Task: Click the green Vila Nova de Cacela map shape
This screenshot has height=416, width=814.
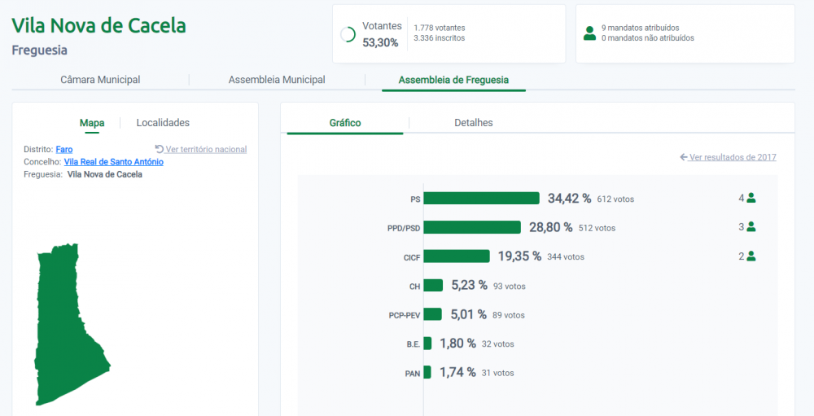Action: [x=68, y=322]
